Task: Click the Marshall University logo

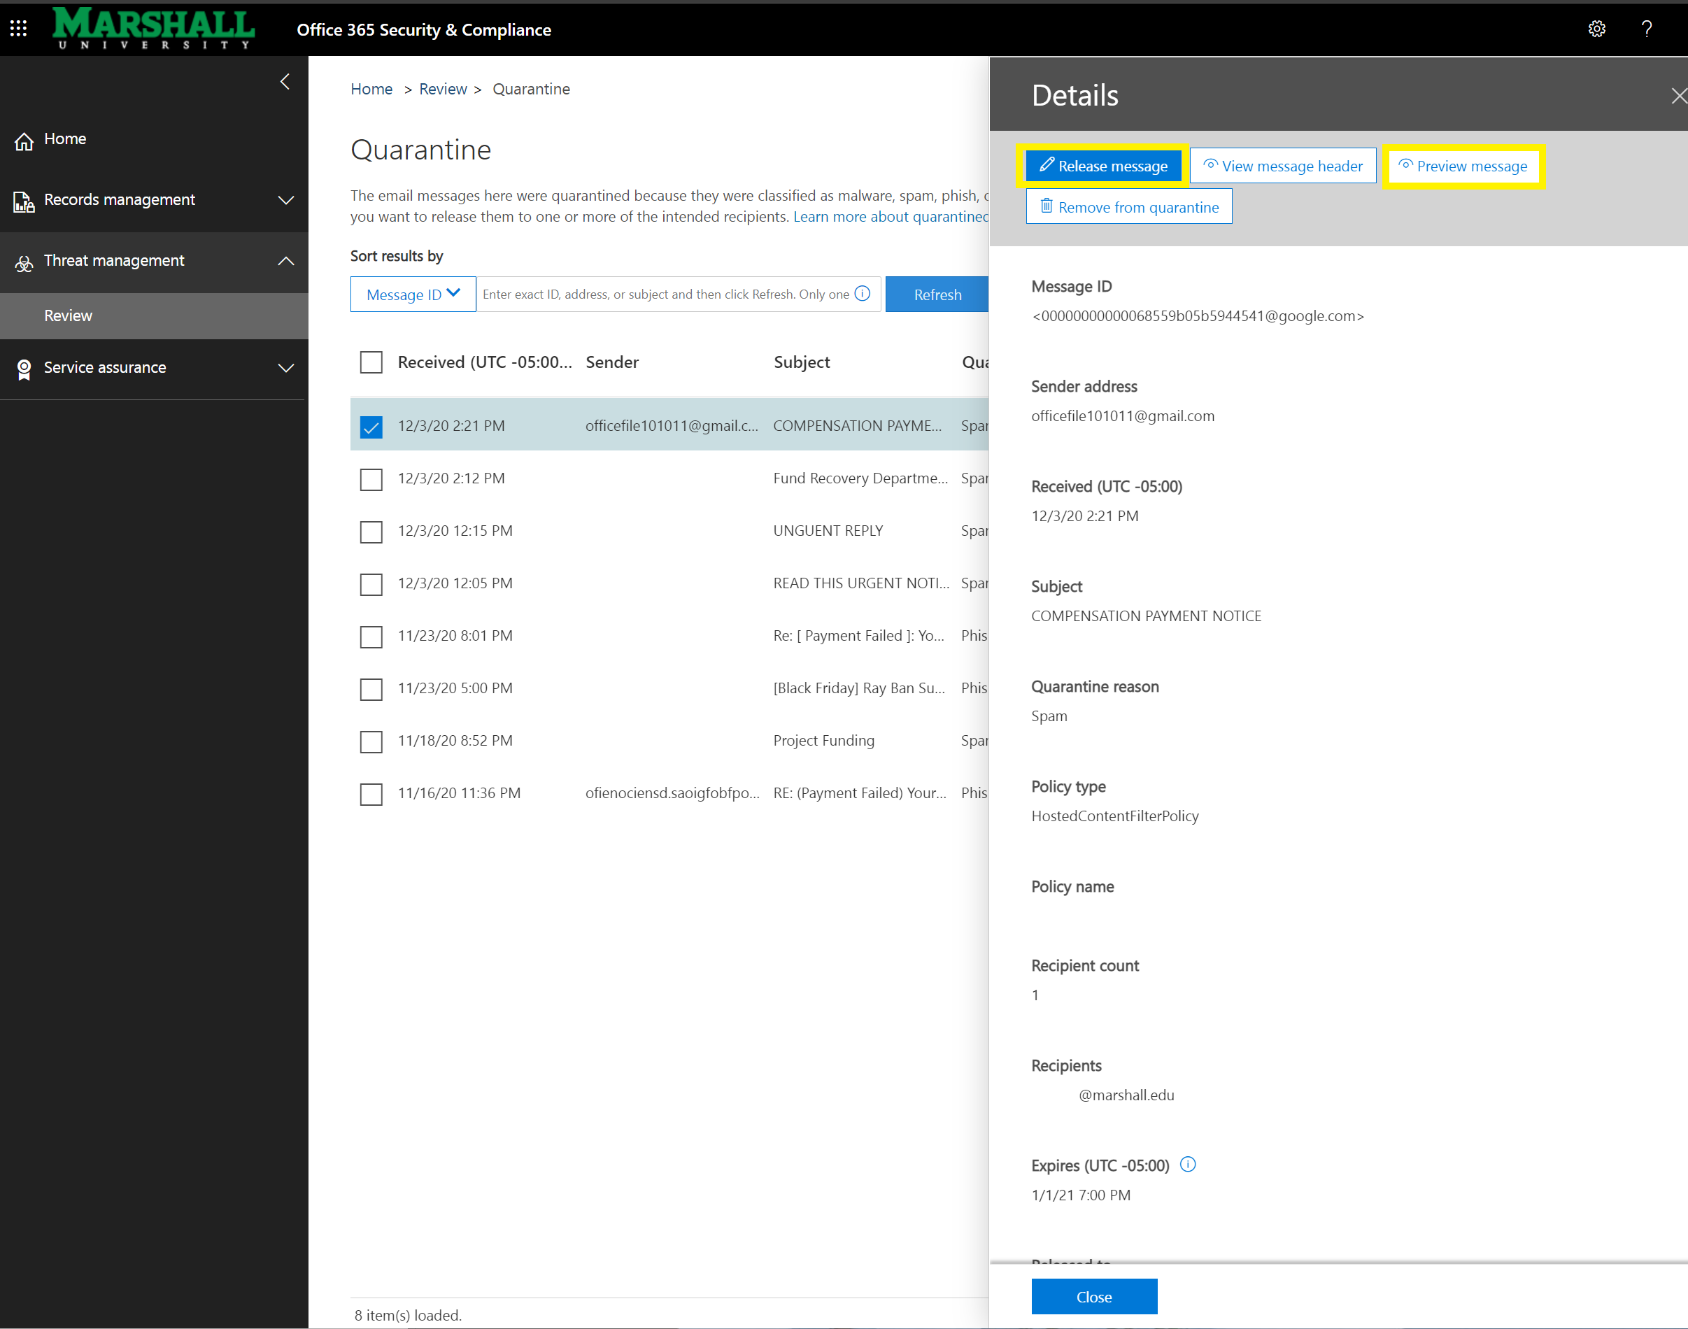Action: [x=153, y=28]
